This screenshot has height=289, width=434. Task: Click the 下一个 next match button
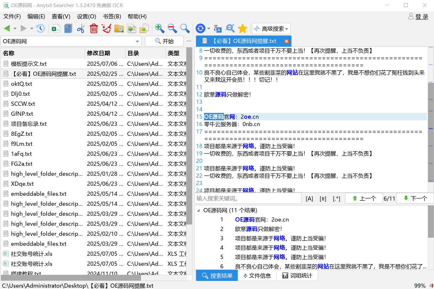(415, 198)
